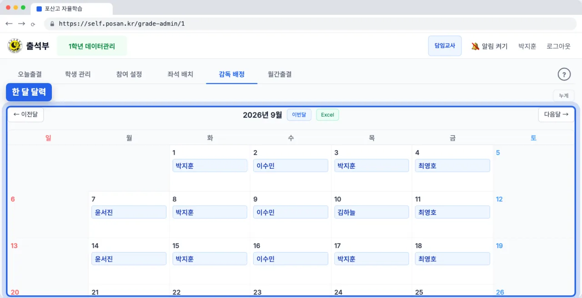This screenshot has width=582, height=298.
Task: Jump to current month with 이번달
Action: (299, 115)
